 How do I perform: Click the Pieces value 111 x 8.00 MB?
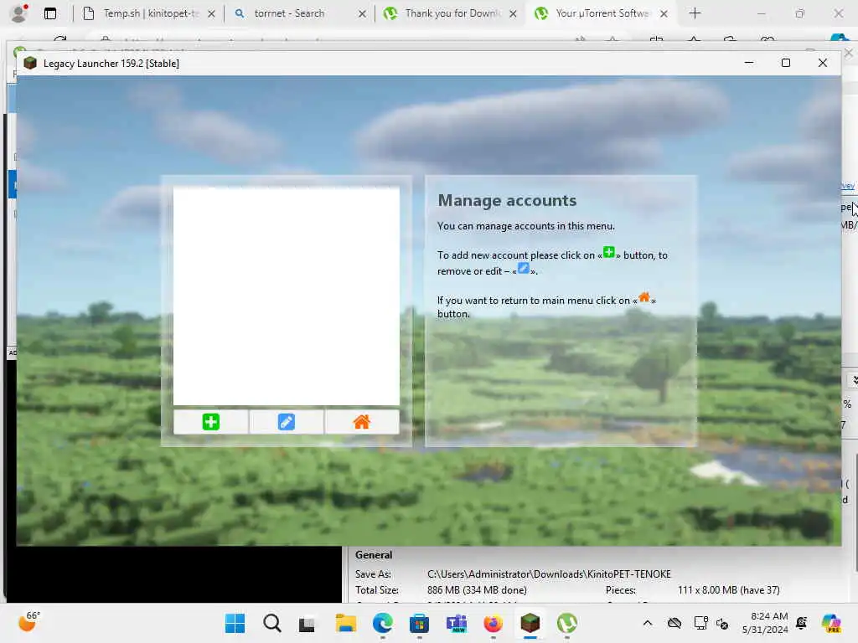728,590
